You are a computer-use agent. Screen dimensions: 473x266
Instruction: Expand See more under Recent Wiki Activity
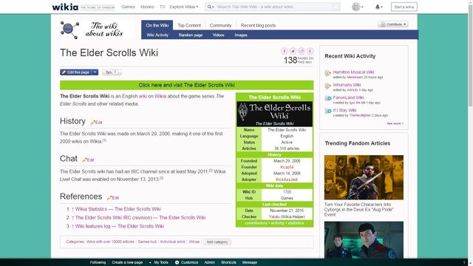click(x=395, y=123)
